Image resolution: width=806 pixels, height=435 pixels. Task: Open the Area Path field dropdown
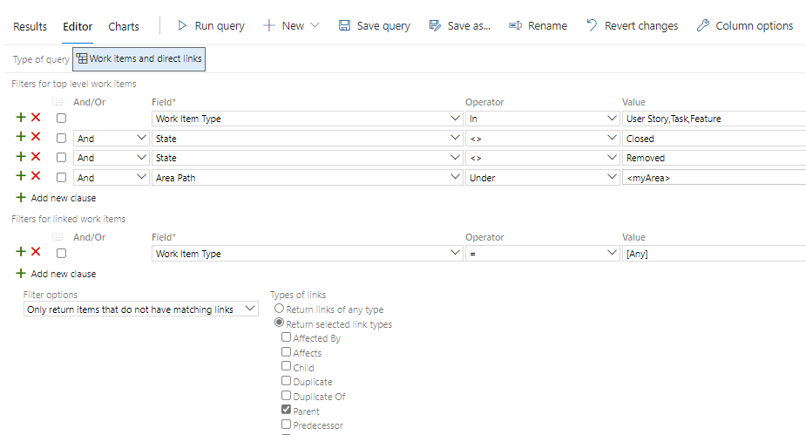pos(308,177)
